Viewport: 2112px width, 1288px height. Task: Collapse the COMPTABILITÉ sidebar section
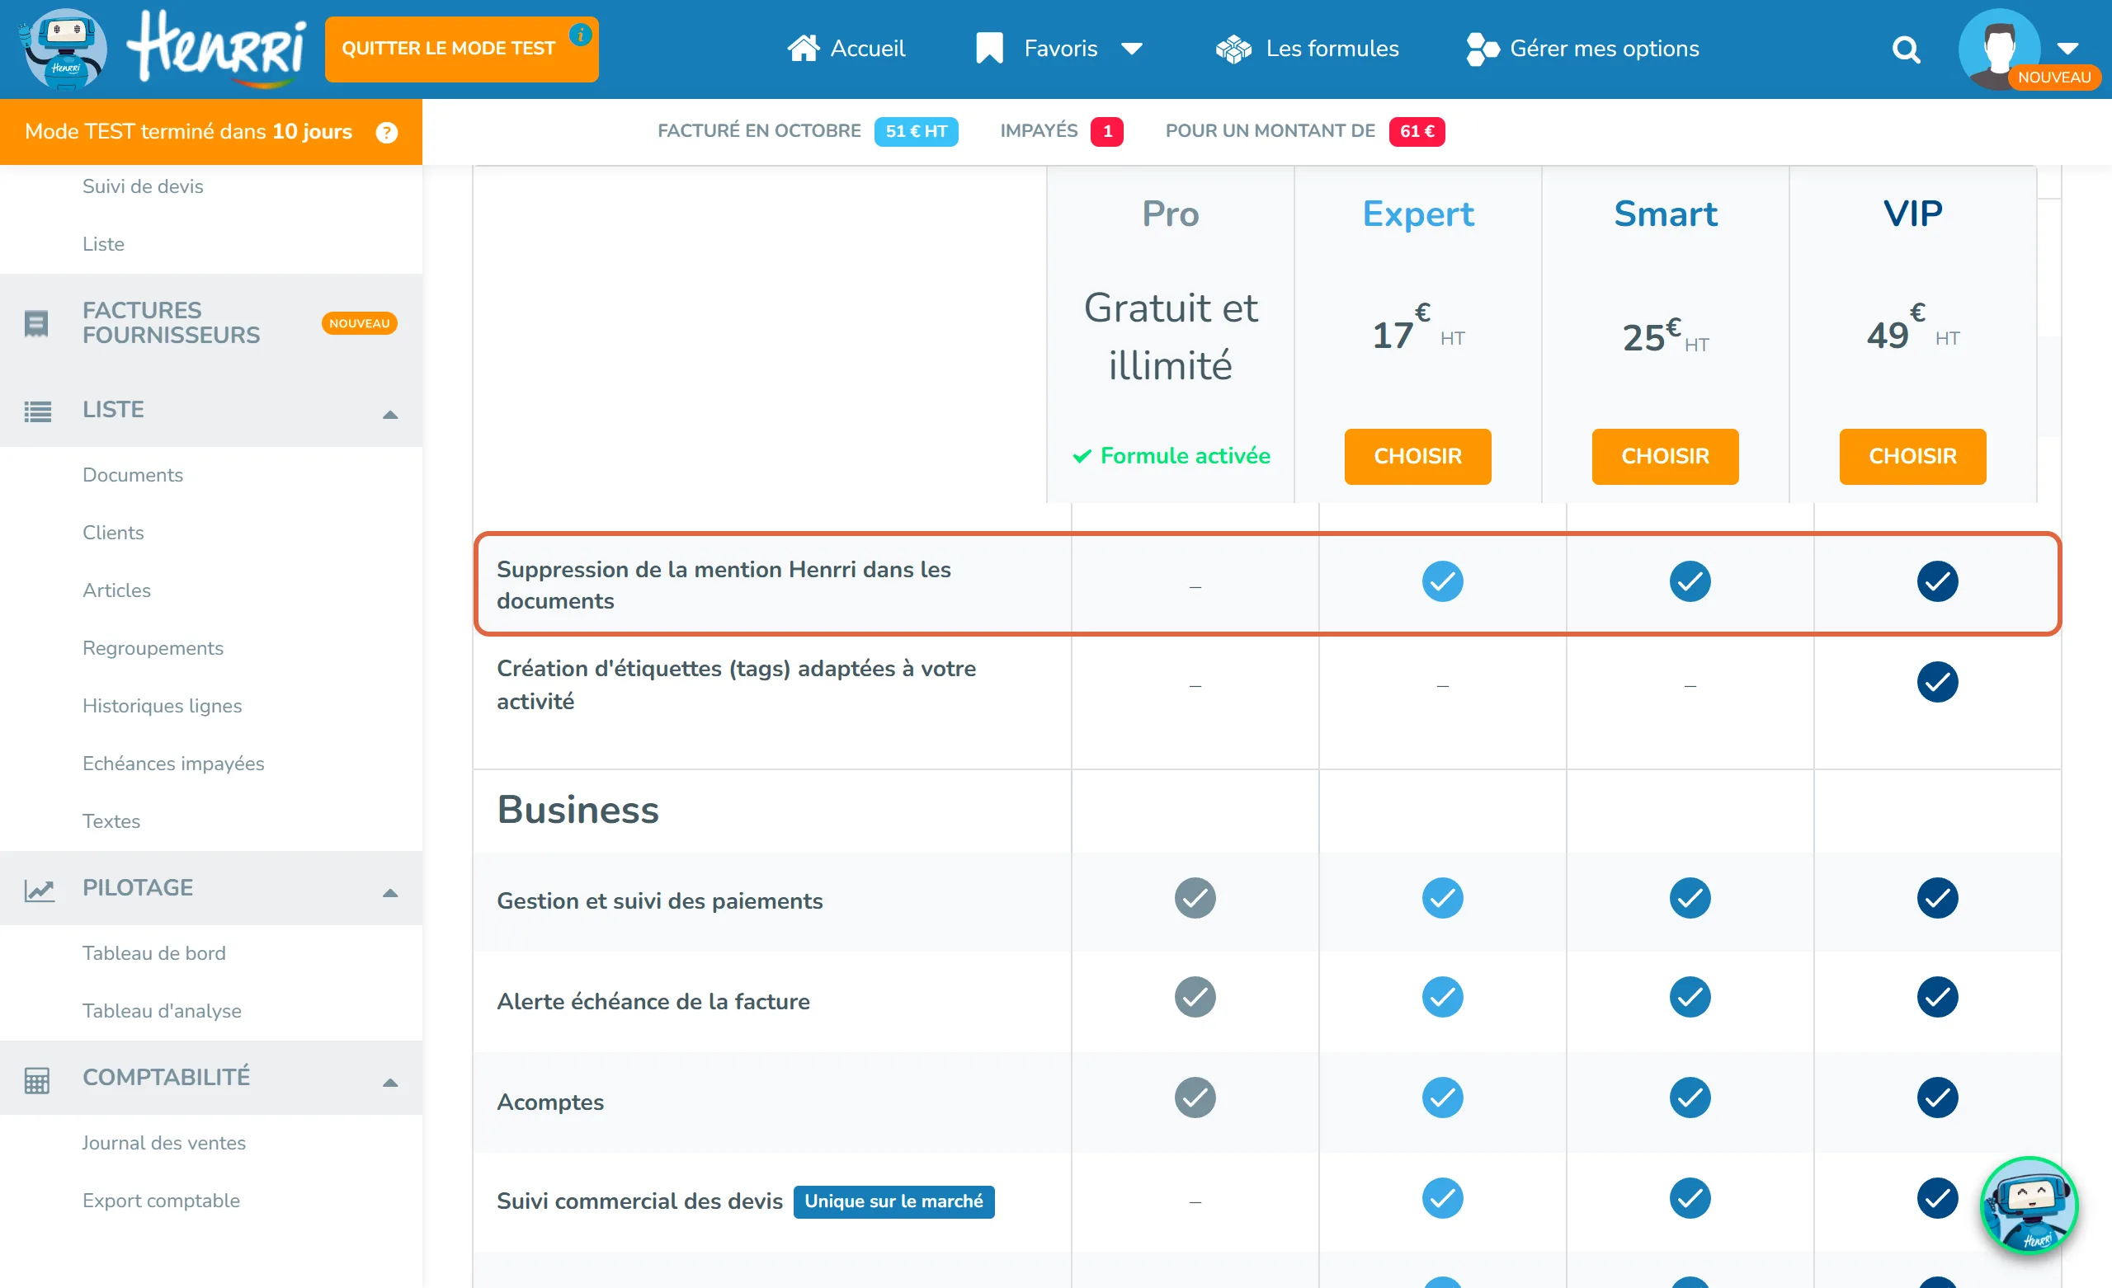390,1083
